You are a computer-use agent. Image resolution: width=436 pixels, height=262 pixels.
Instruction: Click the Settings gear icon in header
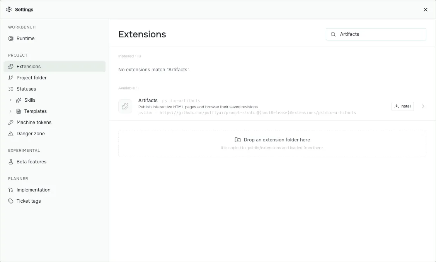tap(9, 9)
